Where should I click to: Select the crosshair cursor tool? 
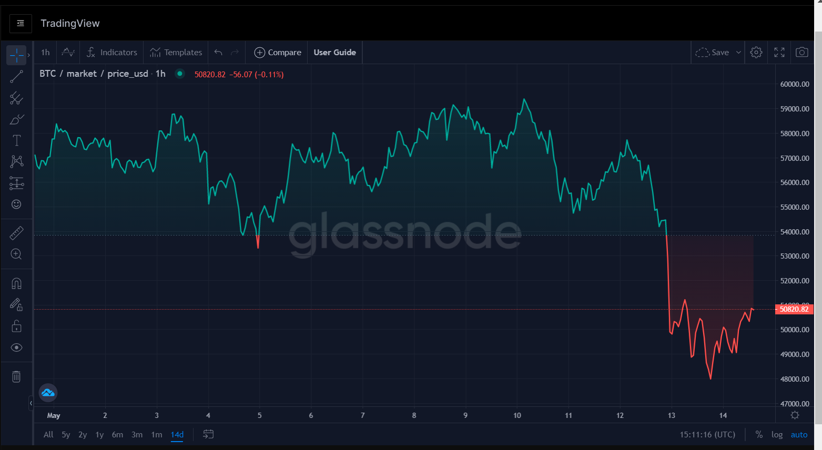click(x=16, y=54)
